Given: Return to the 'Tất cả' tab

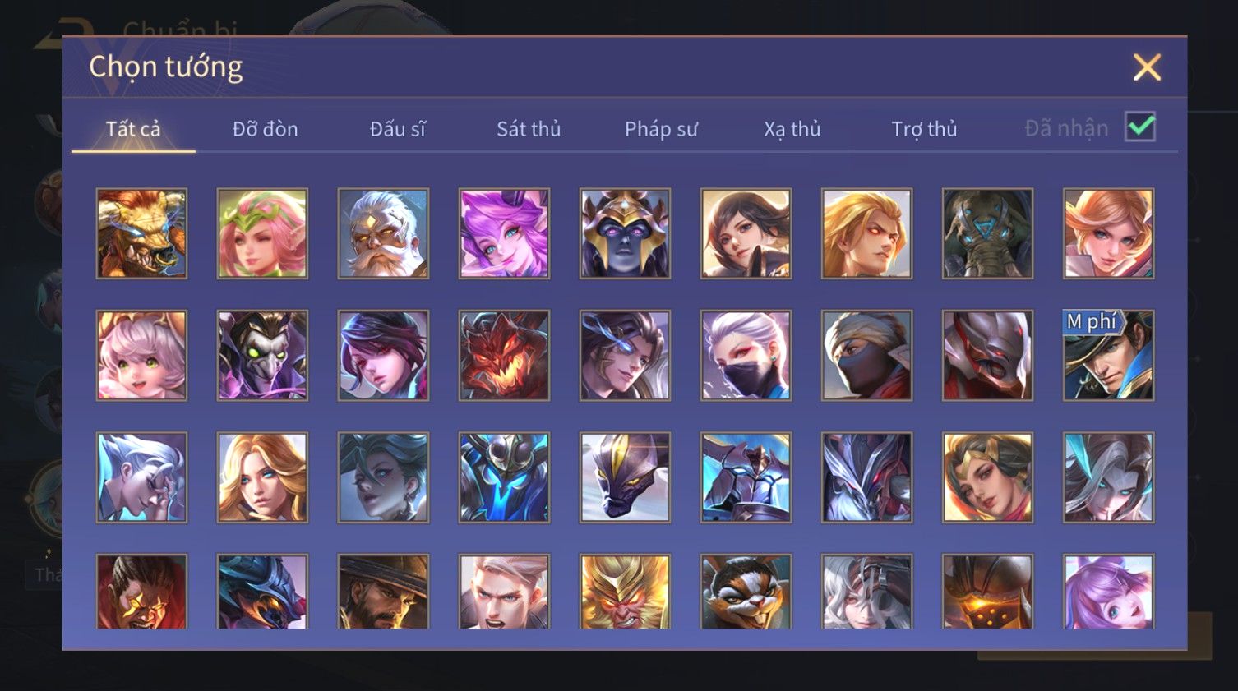Looking at the screenshot, I should [x=133, y=129].
